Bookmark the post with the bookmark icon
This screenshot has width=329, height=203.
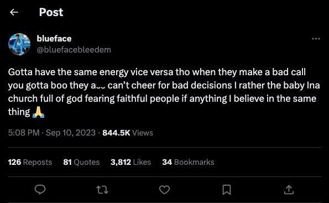tap(227, 190)
